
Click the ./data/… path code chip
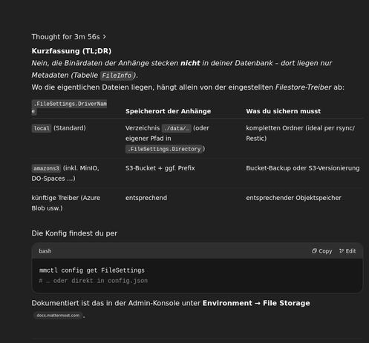[176, 128]
